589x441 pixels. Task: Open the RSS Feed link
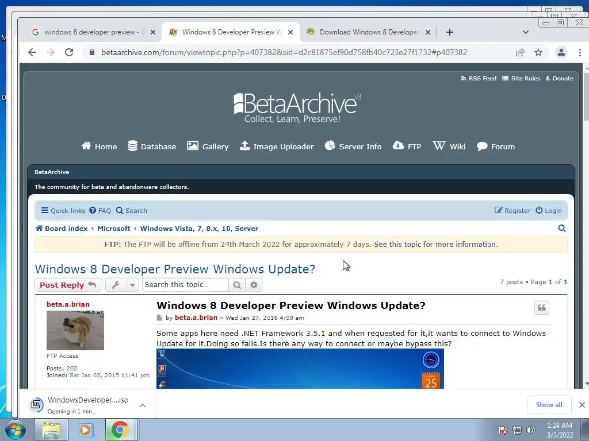(x=479, y=78)
